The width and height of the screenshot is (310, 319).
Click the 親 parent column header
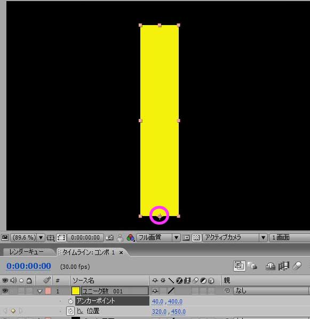tap(227, 281)
